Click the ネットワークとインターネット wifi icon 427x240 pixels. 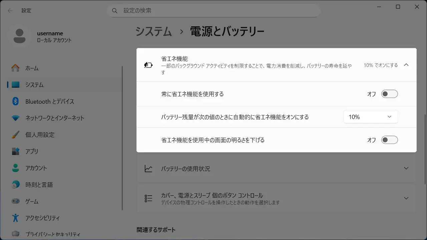tap(15, 118)
